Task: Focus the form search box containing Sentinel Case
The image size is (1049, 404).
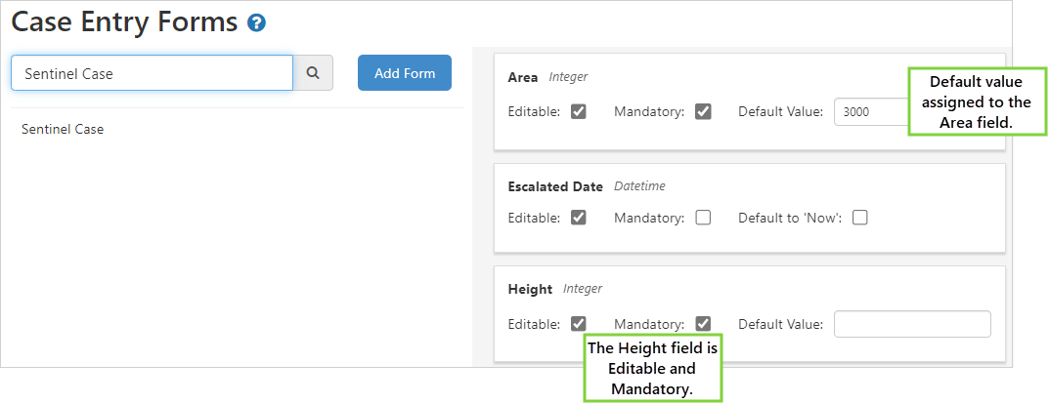Action: [x=152, y=72]
